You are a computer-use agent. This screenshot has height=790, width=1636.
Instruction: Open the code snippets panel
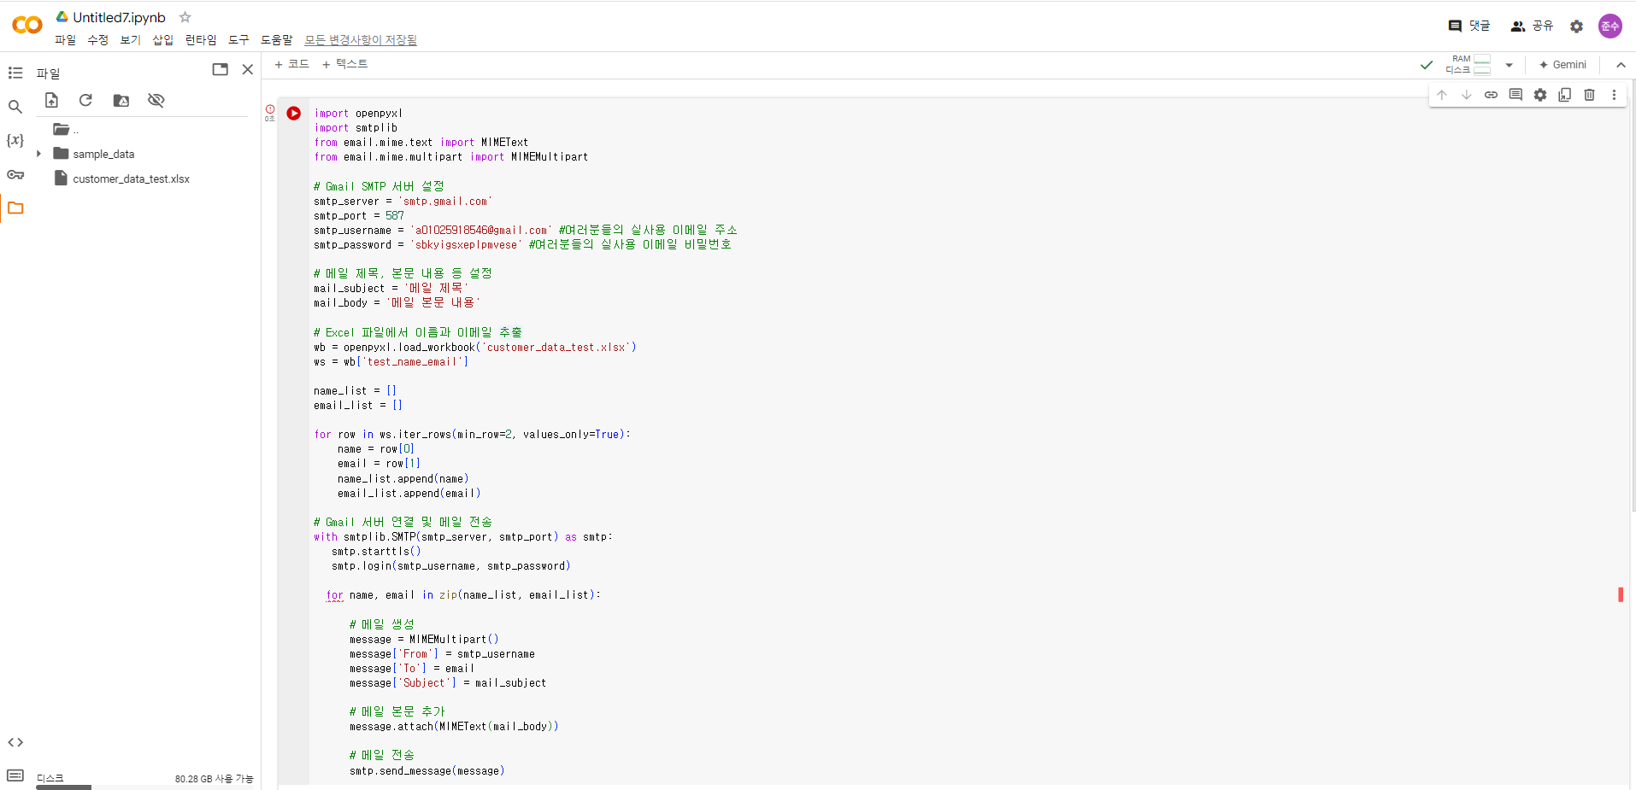[x=15, y=742]
